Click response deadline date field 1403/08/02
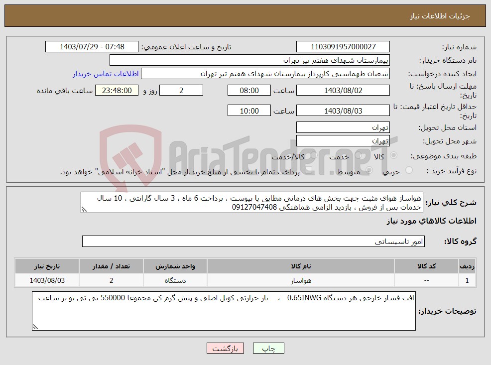 click(x=343, y=91)
